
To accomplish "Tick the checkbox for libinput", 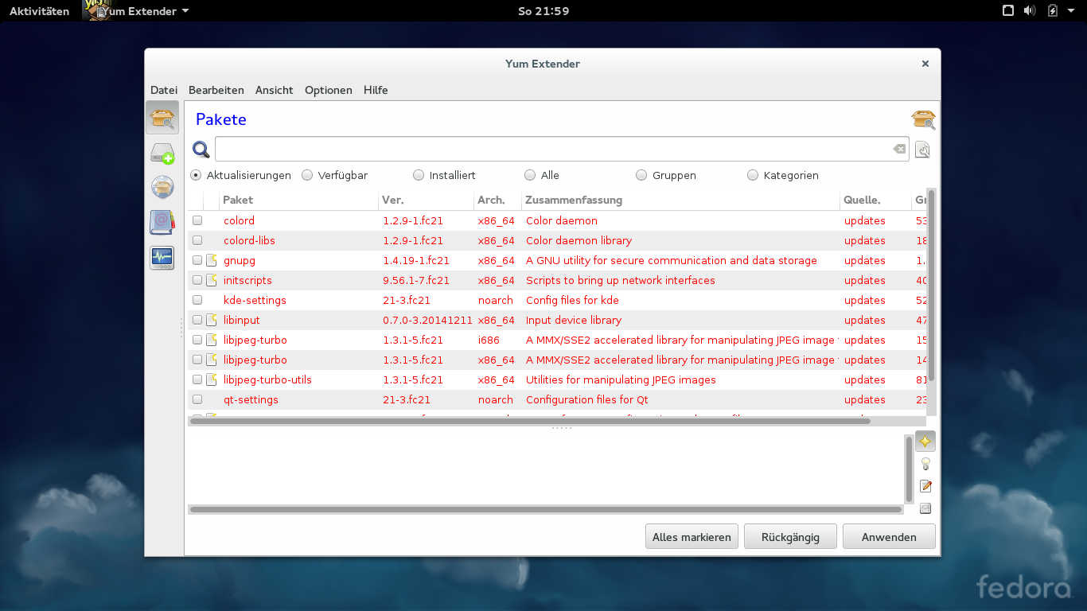I will (x=197, y=320).
